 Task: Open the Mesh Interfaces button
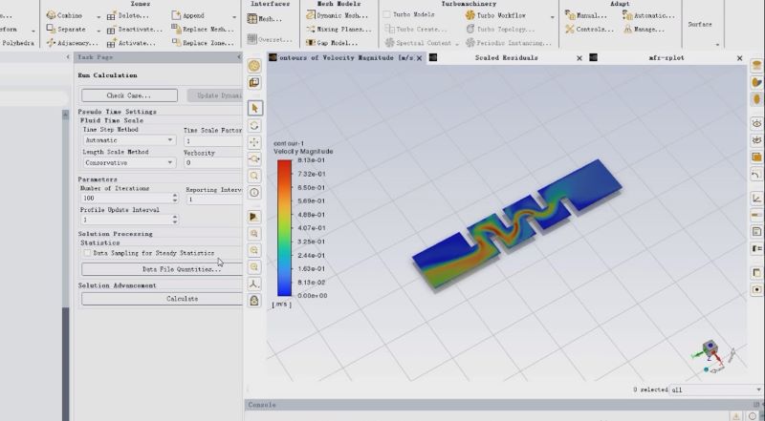click(265, 19)
